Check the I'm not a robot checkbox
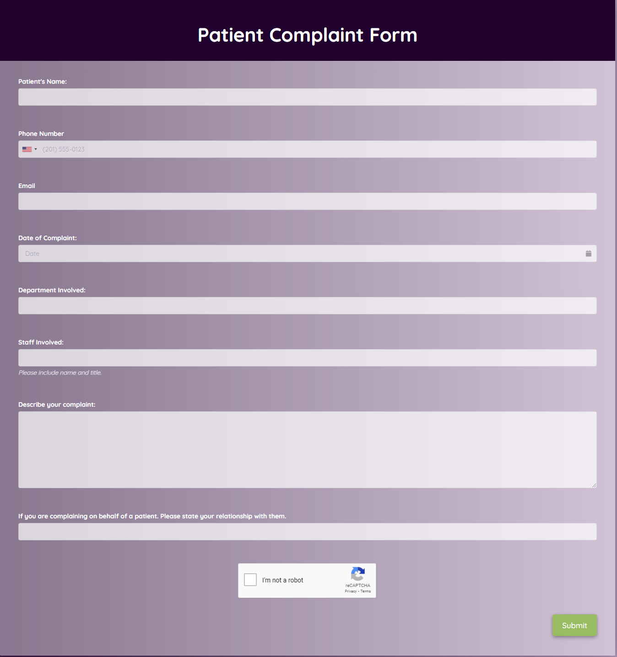 click(x=250, y=580)
